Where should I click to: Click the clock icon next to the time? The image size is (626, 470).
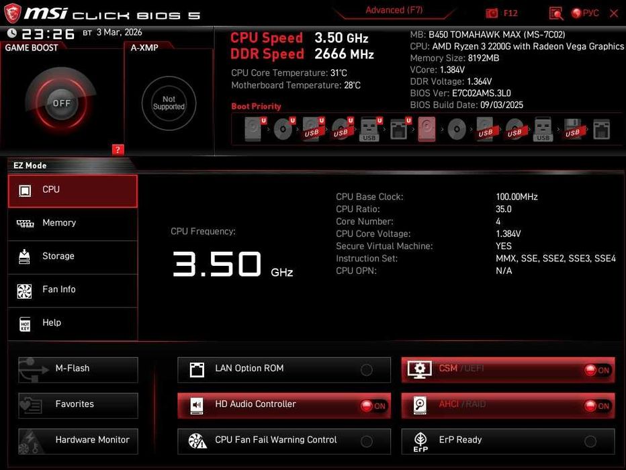click(x=12, y=33)
